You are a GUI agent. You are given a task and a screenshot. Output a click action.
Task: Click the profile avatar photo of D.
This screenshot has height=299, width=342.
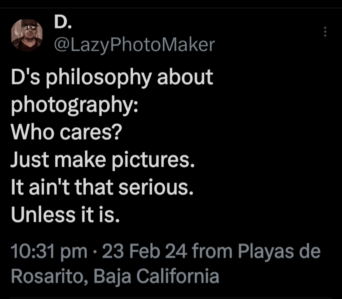pos(27,34)
